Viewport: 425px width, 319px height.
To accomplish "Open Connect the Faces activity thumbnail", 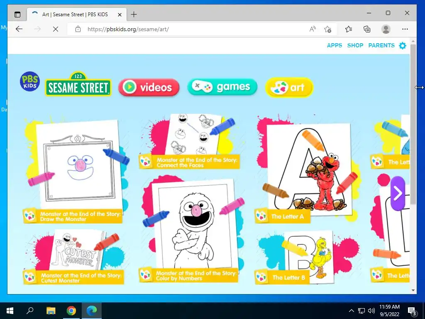I will click(x=193, y=134).
